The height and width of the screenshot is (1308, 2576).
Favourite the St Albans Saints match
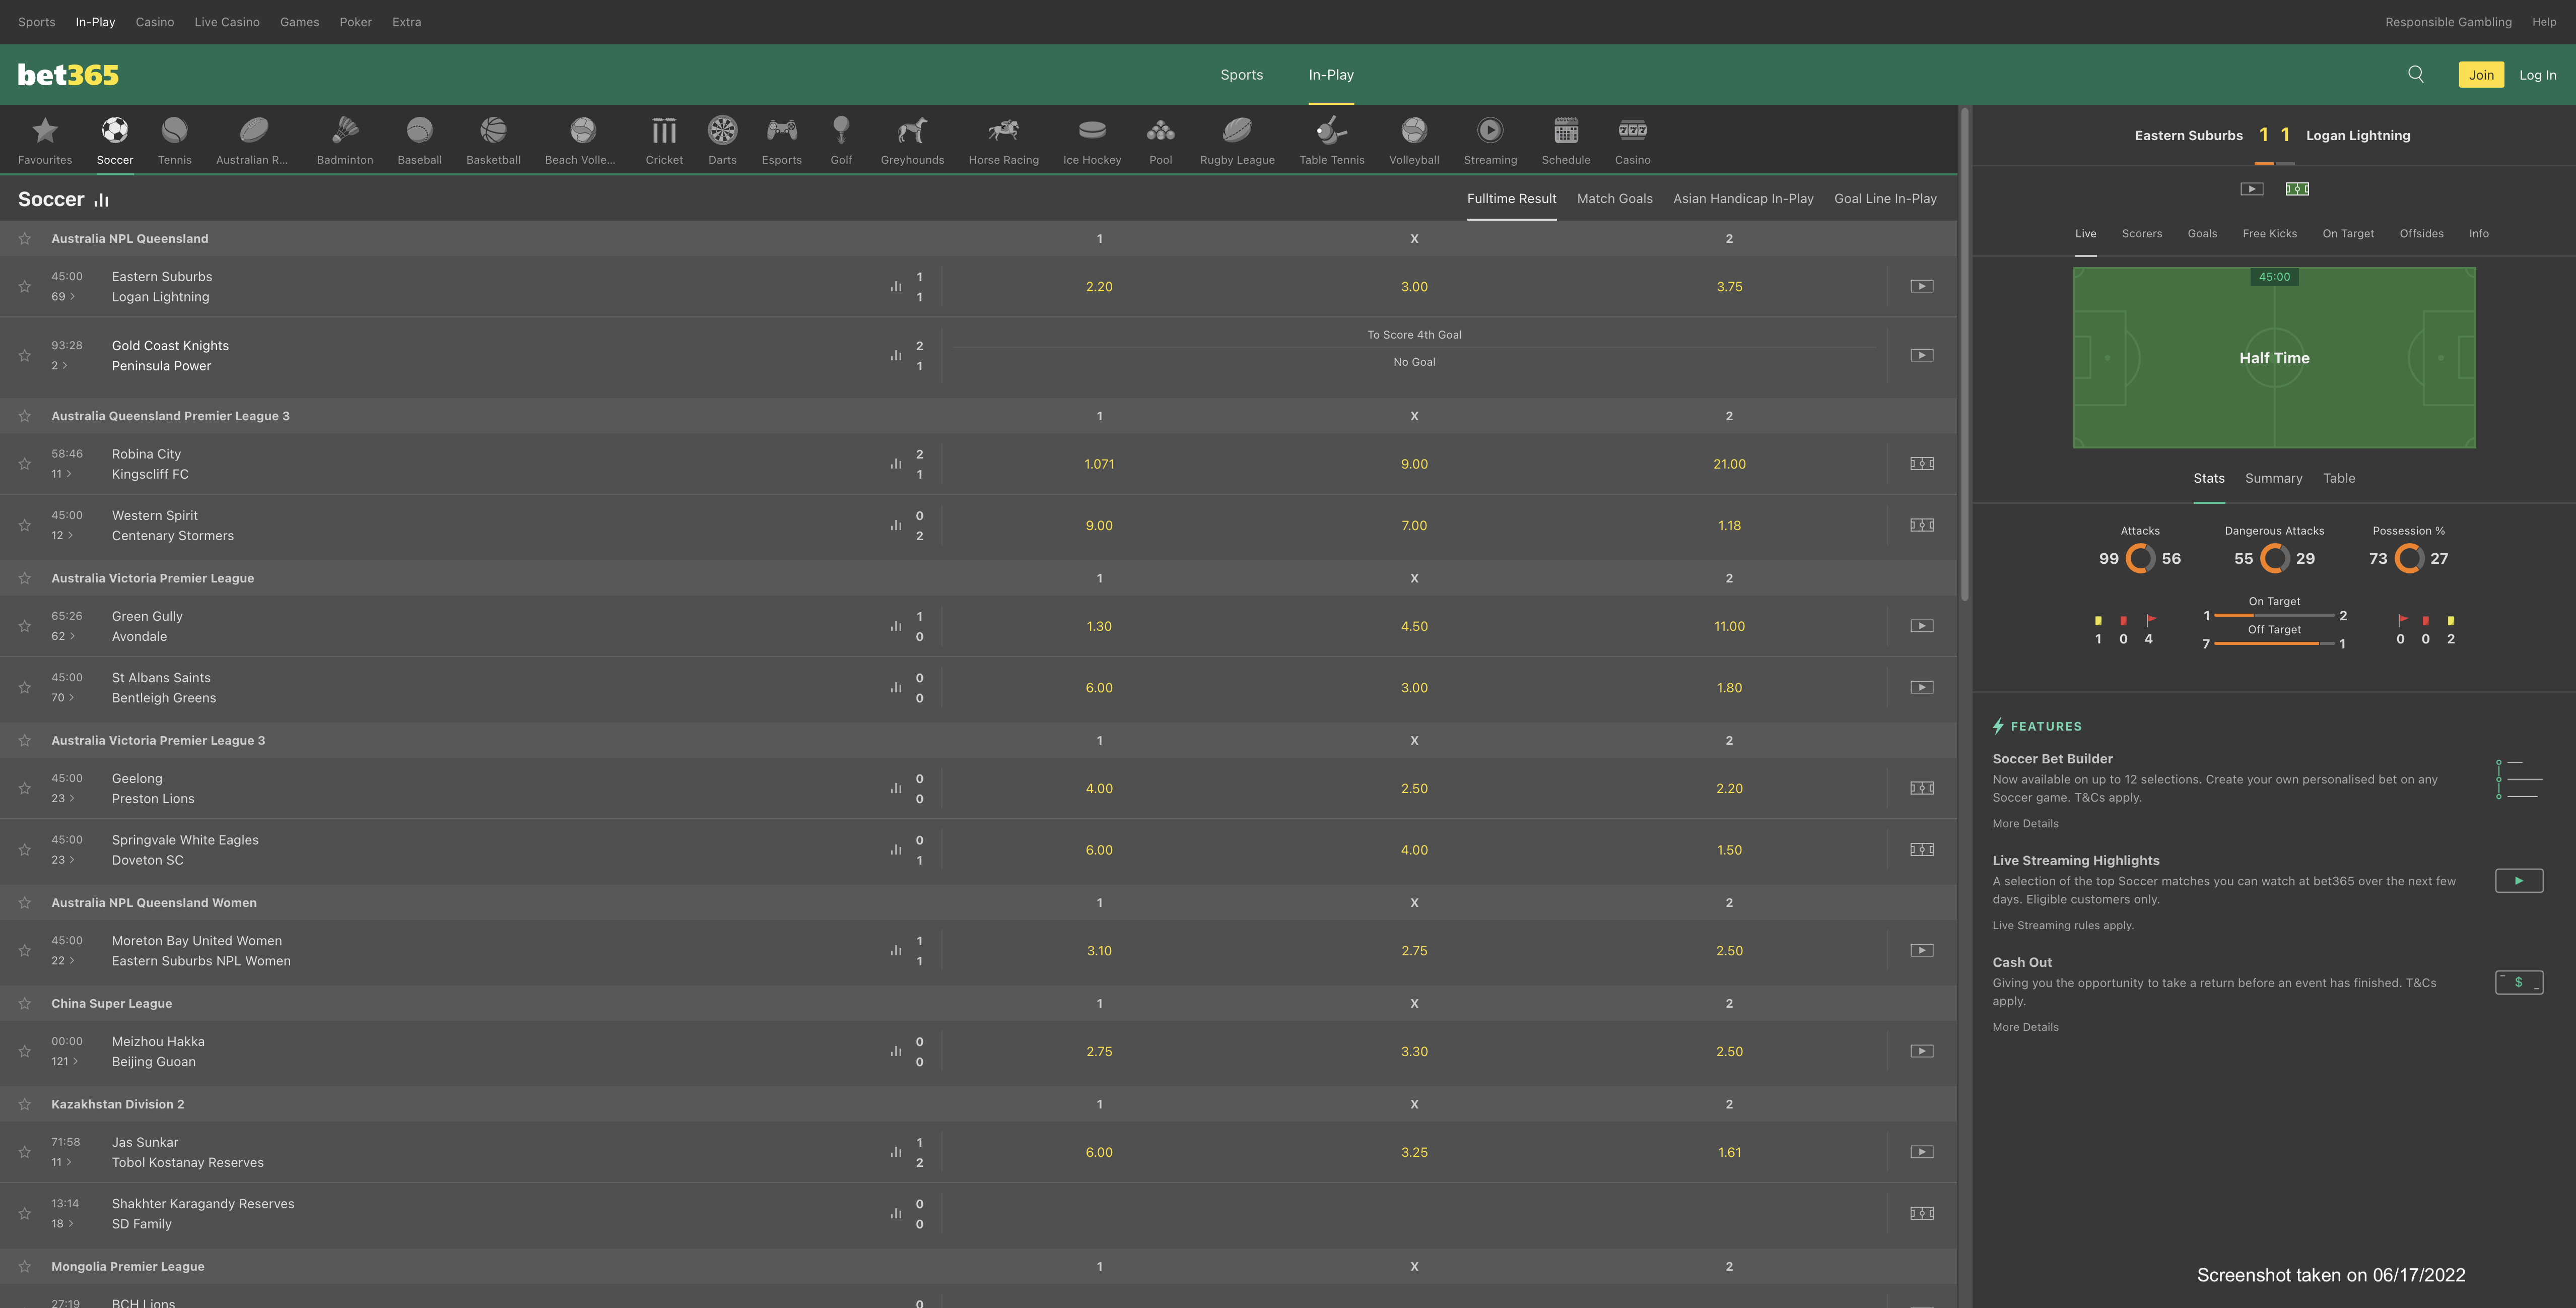(x=25, y=688)
